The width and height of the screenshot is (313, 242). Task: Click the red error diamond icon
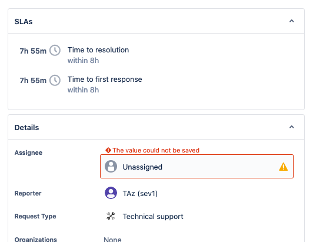pyautogui.click(x=108, y=150)
